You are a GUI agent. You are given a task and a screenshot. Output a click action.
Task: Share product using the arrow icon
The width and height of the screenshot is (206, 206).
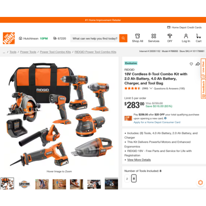(x=198, y=64)
